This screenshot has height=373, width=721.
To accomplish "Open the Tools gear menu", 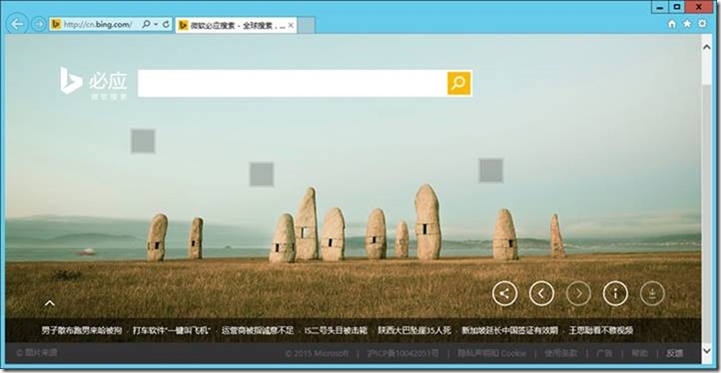I will pos(702,23).
